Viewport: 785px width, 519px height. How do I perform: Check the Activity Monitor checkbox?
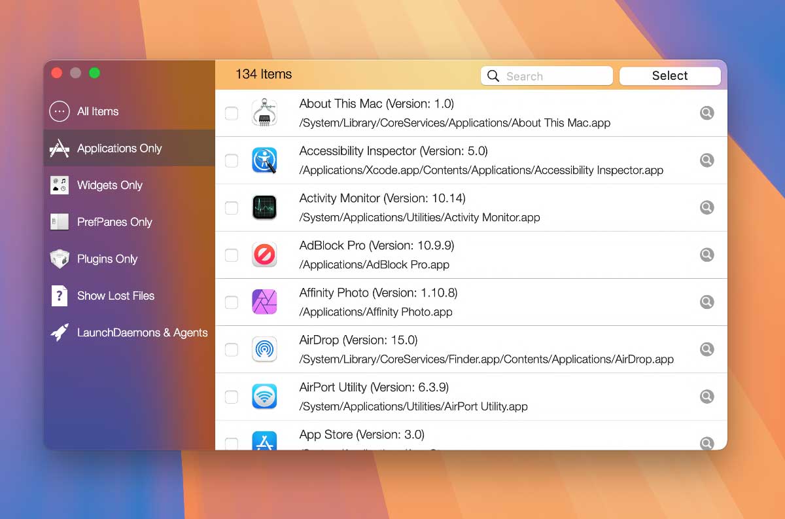pos(232,207)
